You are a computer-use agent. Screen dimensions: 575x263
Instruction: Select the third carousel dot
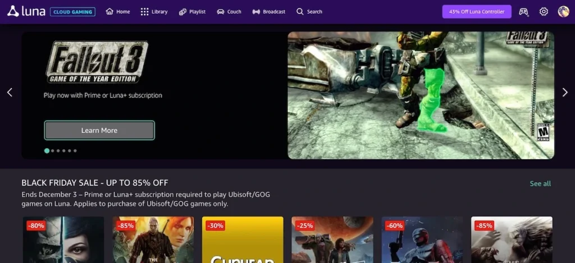[x=58, y=150]
